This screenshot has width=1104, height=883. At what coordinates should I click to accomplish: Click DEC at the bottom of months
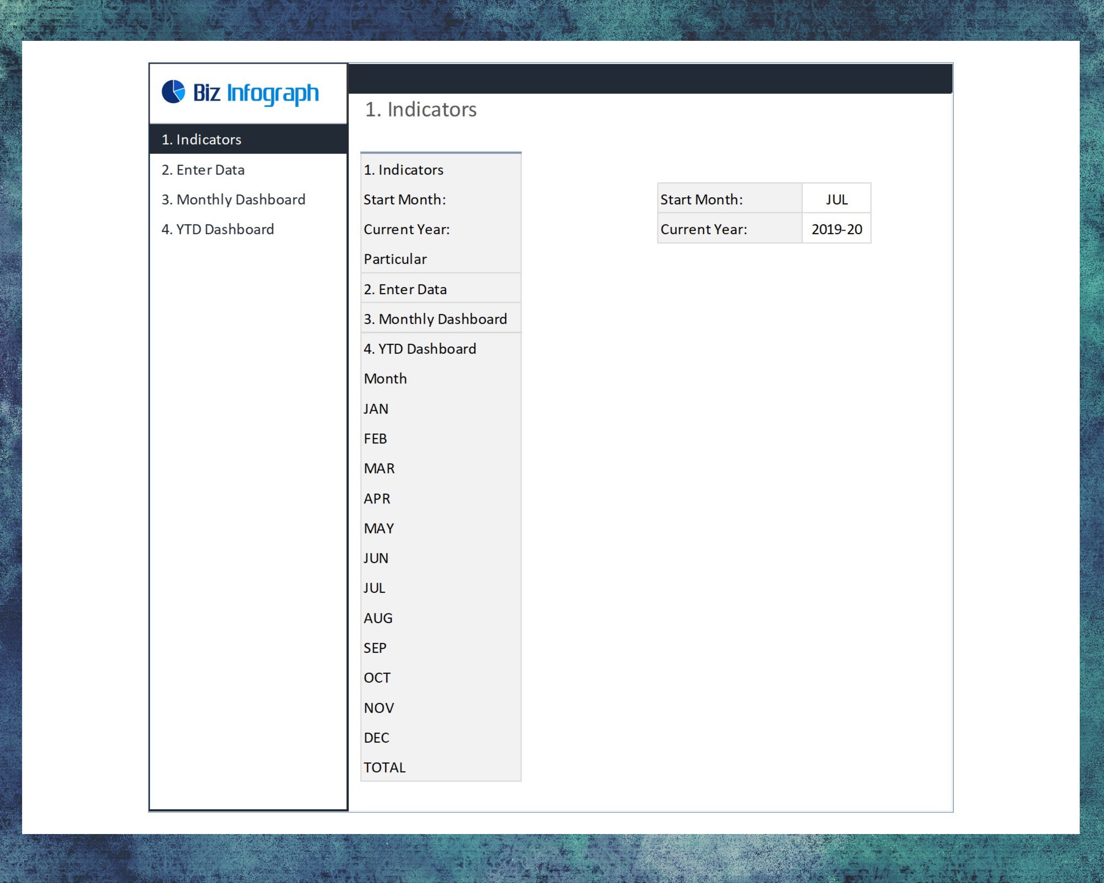coord(376,737)
